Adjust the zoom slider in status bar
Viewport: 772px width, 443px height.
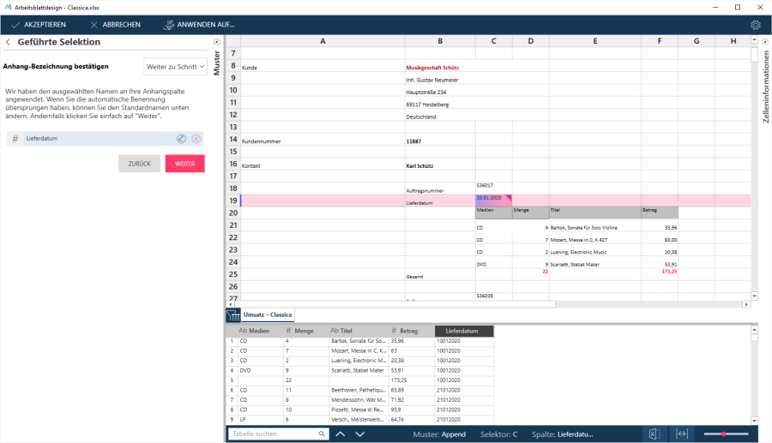pos(723,434)
